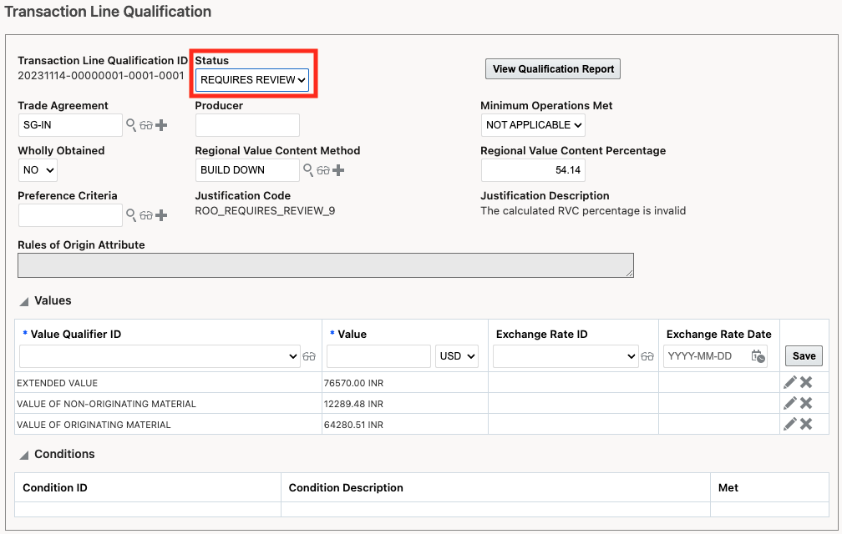Image resolution: width=842 pixels, height=534 pixels.
Task: Focus Regional Value Content Method field
Action: pyautogui.click(x=247, y=170)
